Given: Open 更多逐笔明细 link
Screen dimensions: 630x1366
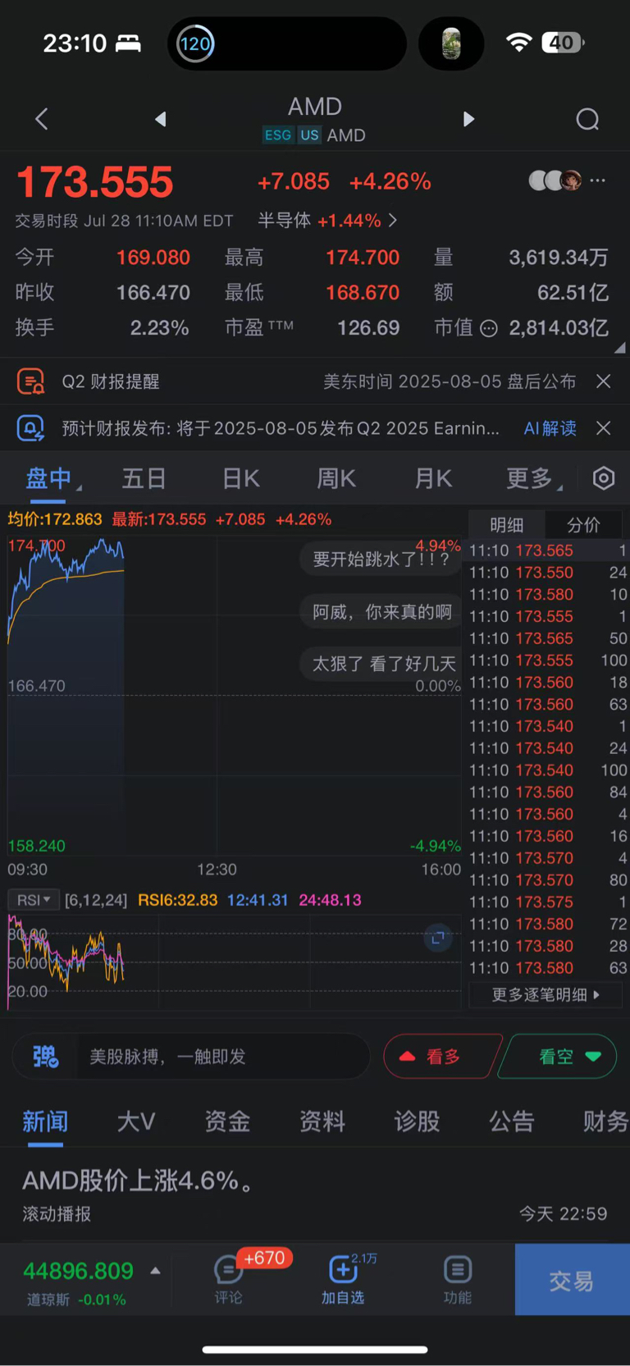Looking at the screenshot, I should 546,995.
